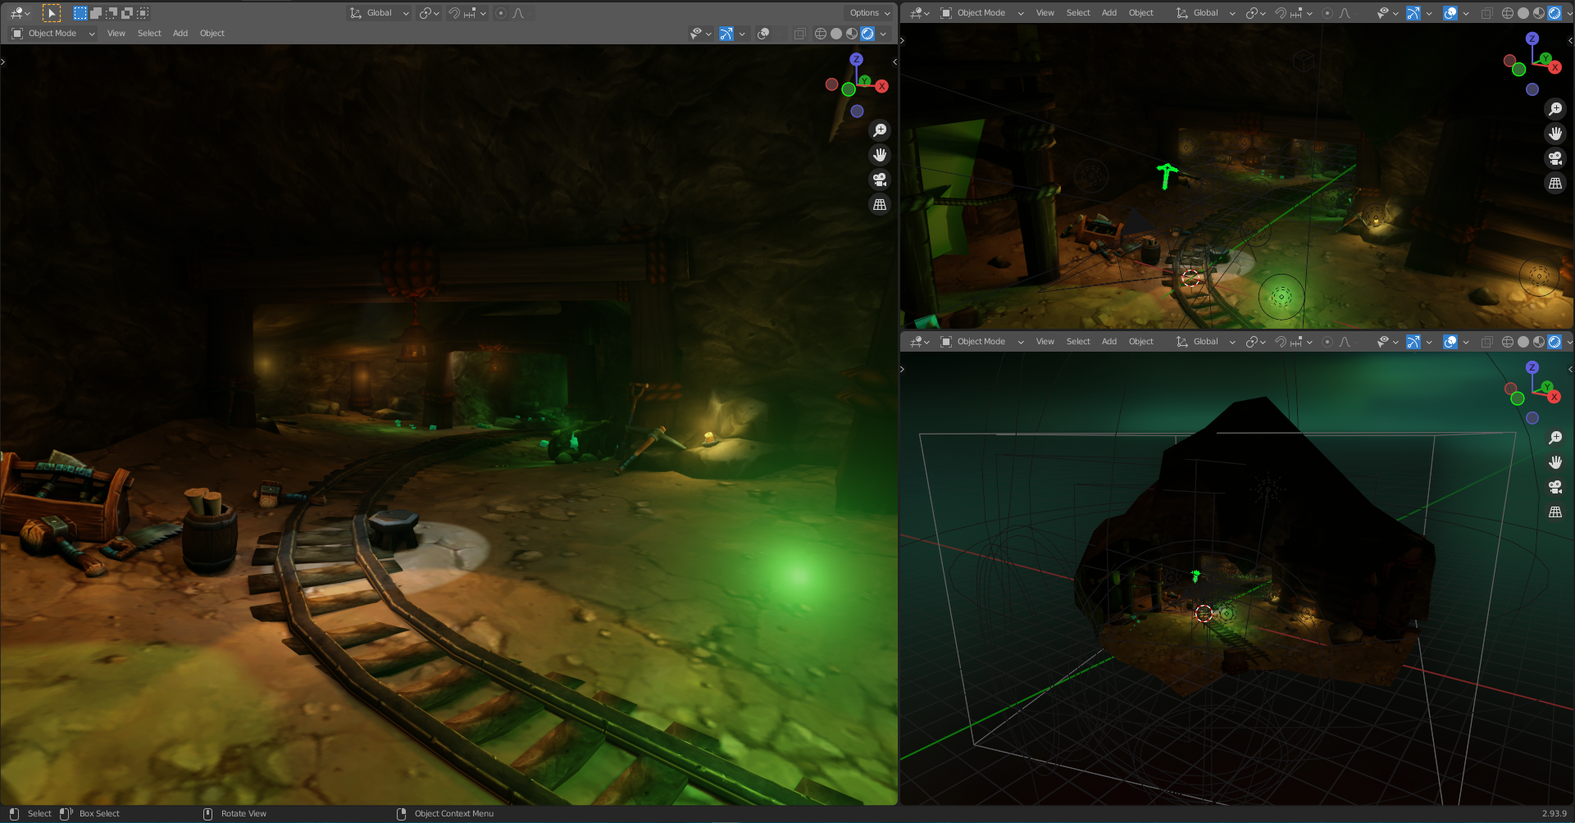Open Object Mode dropdown in top-right viewport
Image resolution: width=1575 pixels, height=823 pixels.
pyautogui.click(x=981, y=13)
